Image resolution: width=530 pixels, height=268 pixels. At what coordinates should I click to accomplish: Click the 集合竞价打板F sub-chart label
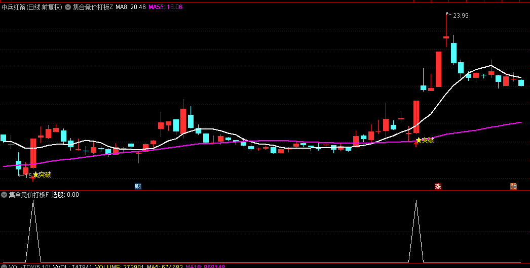pos(29,195)
